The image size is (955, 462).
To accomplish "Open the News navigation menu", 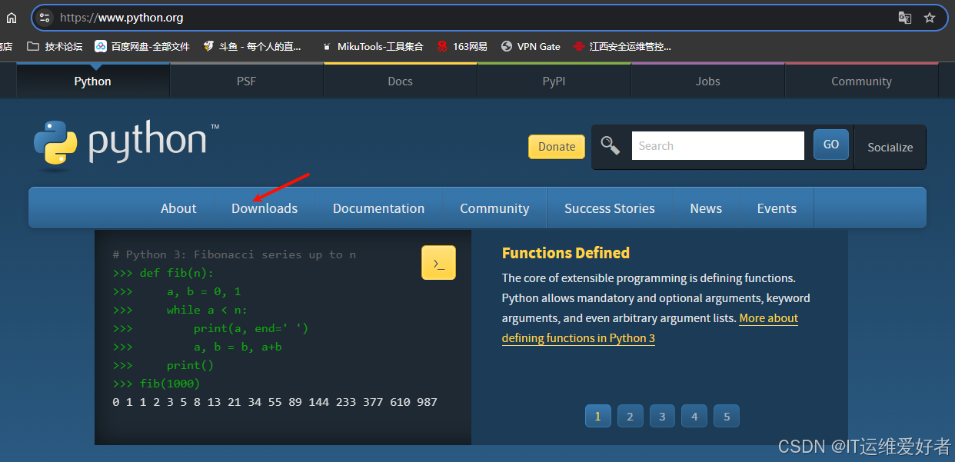I will coord(706,208).
